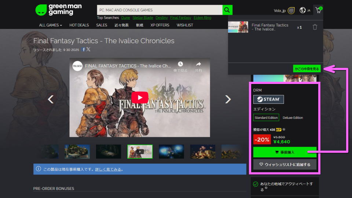
Task: Click the video share arrow icon
Action: (x=198, y=64)
